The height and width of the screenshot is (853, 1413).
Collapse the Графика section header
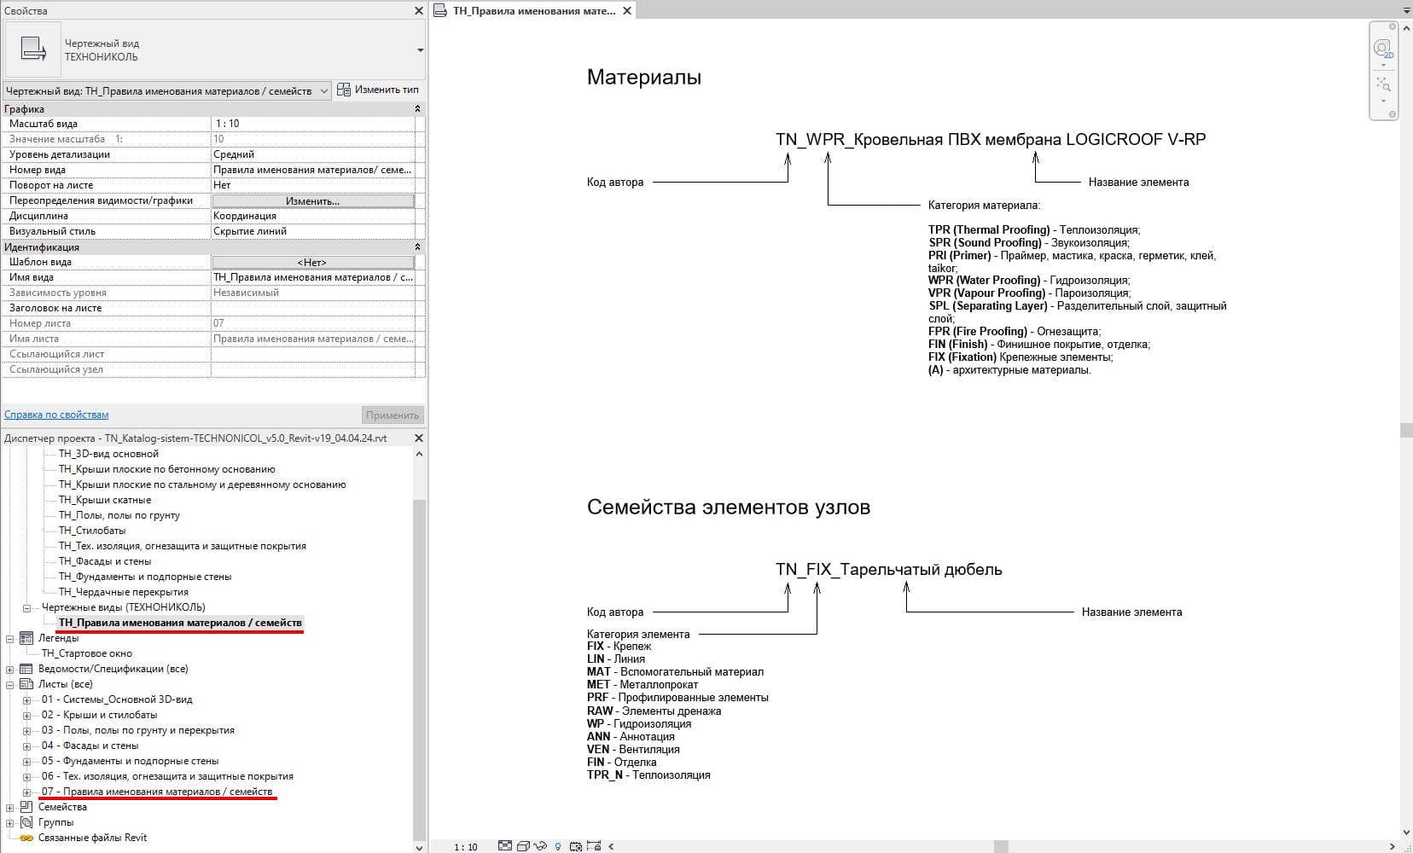[x=416, y=108]
